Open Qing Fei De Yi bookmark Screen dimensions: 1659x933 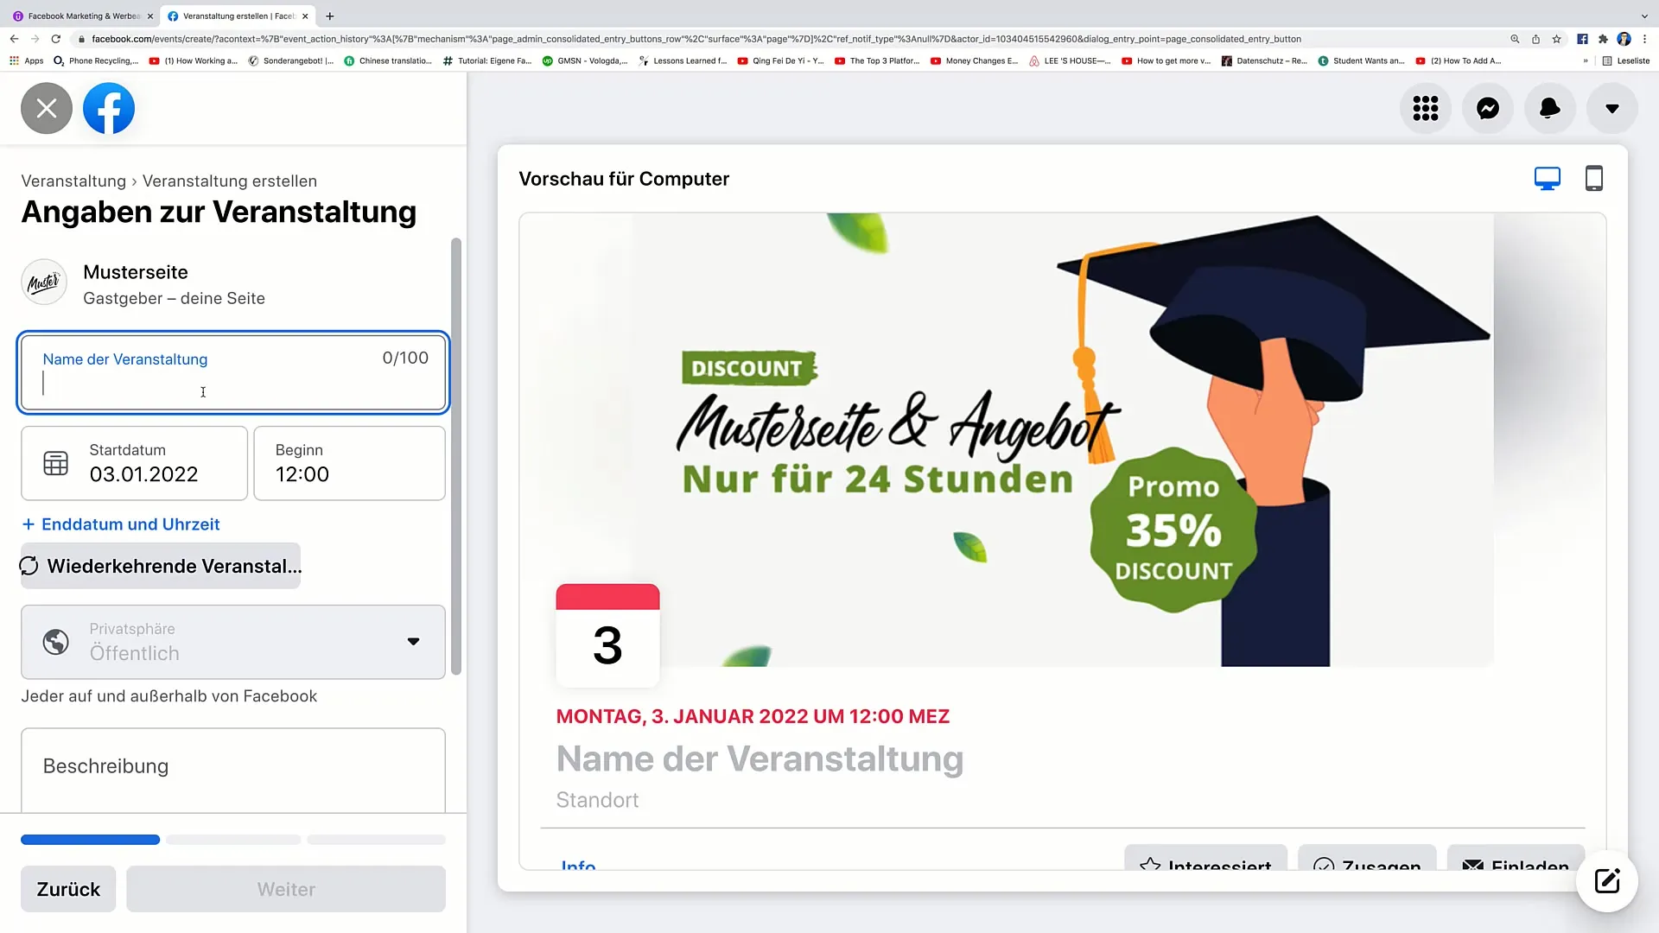[x=780, y=61]
